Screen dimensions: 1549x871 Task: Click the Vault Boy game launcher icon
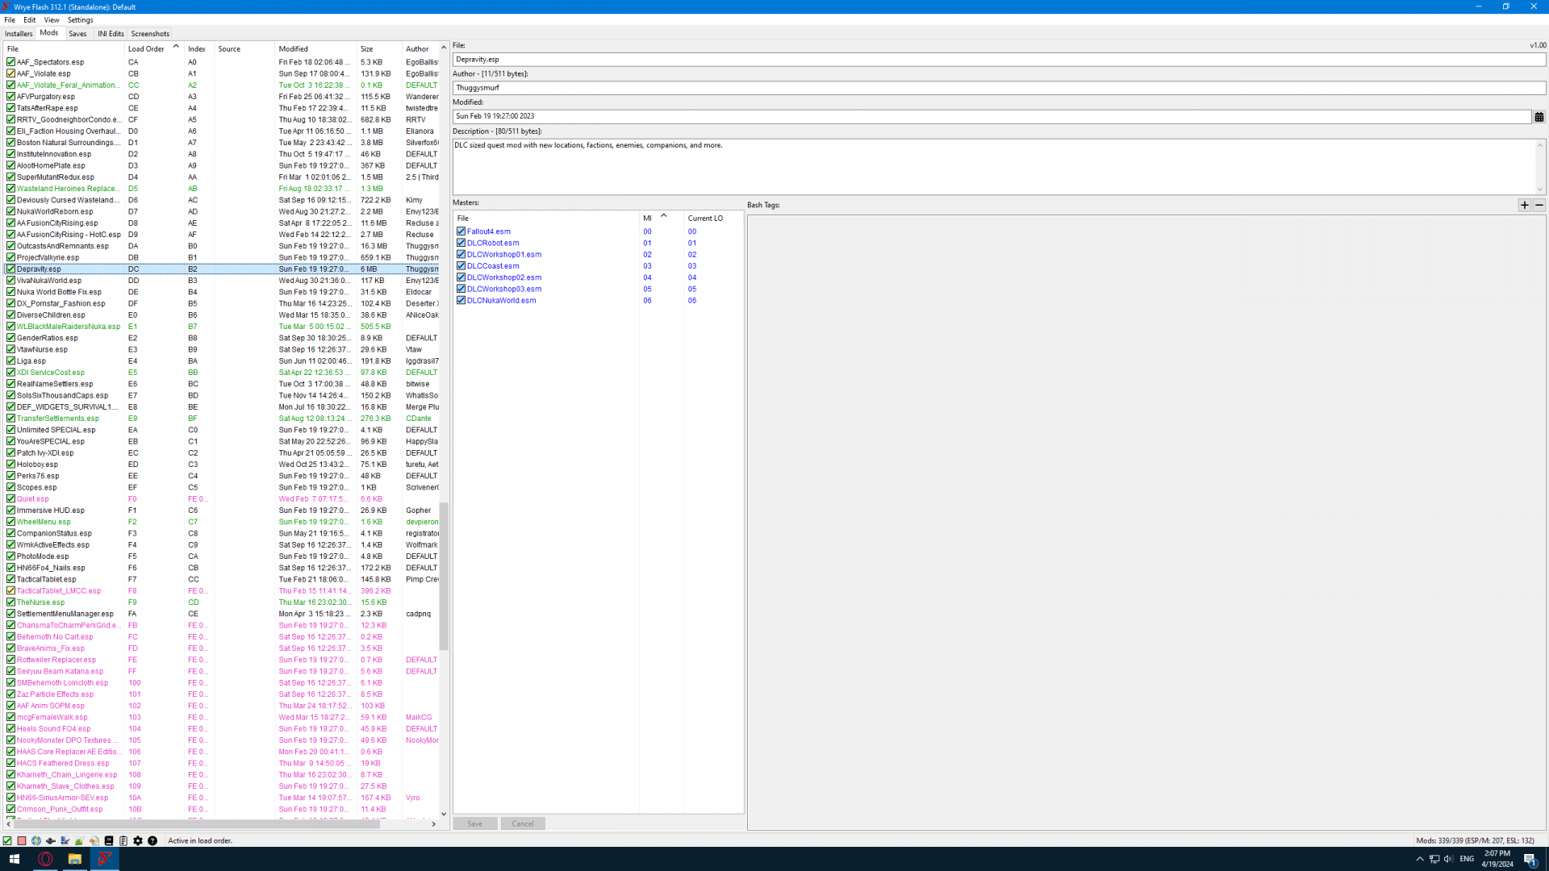click(x=36, y=840)
